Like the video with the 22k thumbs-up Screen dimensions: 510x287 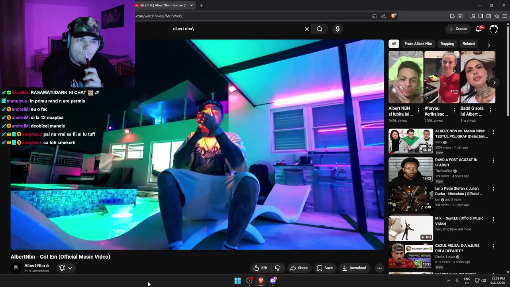[261, 268]
